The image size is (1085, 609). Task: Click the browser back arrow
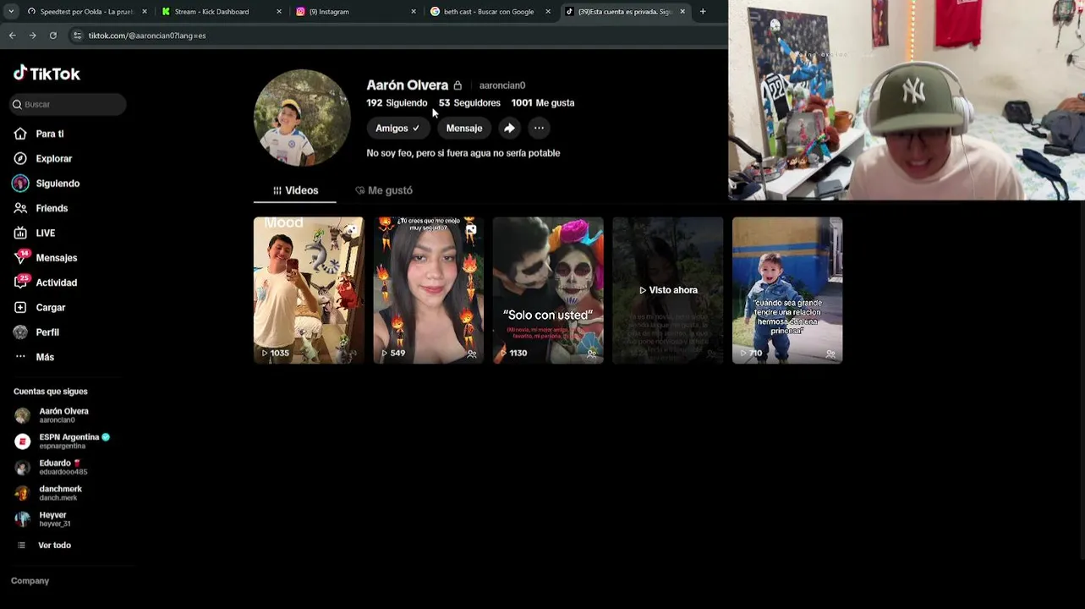(x=12, y=36)
